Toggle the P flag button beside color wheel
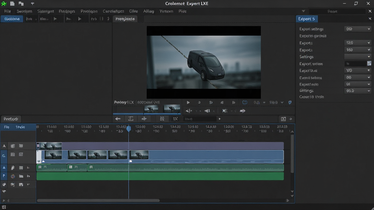This screenshot has width=374, height=210. (x=4, y=176)
